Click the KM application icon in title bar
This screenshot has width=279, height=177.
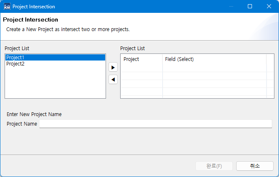click(x=7, y=7)
